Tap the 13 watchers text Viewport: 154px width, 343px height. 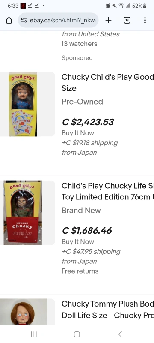pos(80,44)
